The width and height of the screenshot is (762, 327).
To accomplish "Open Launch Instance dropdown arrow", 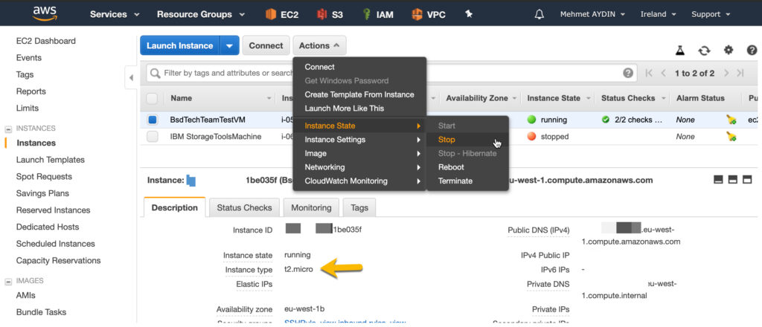I will point(229,45).
